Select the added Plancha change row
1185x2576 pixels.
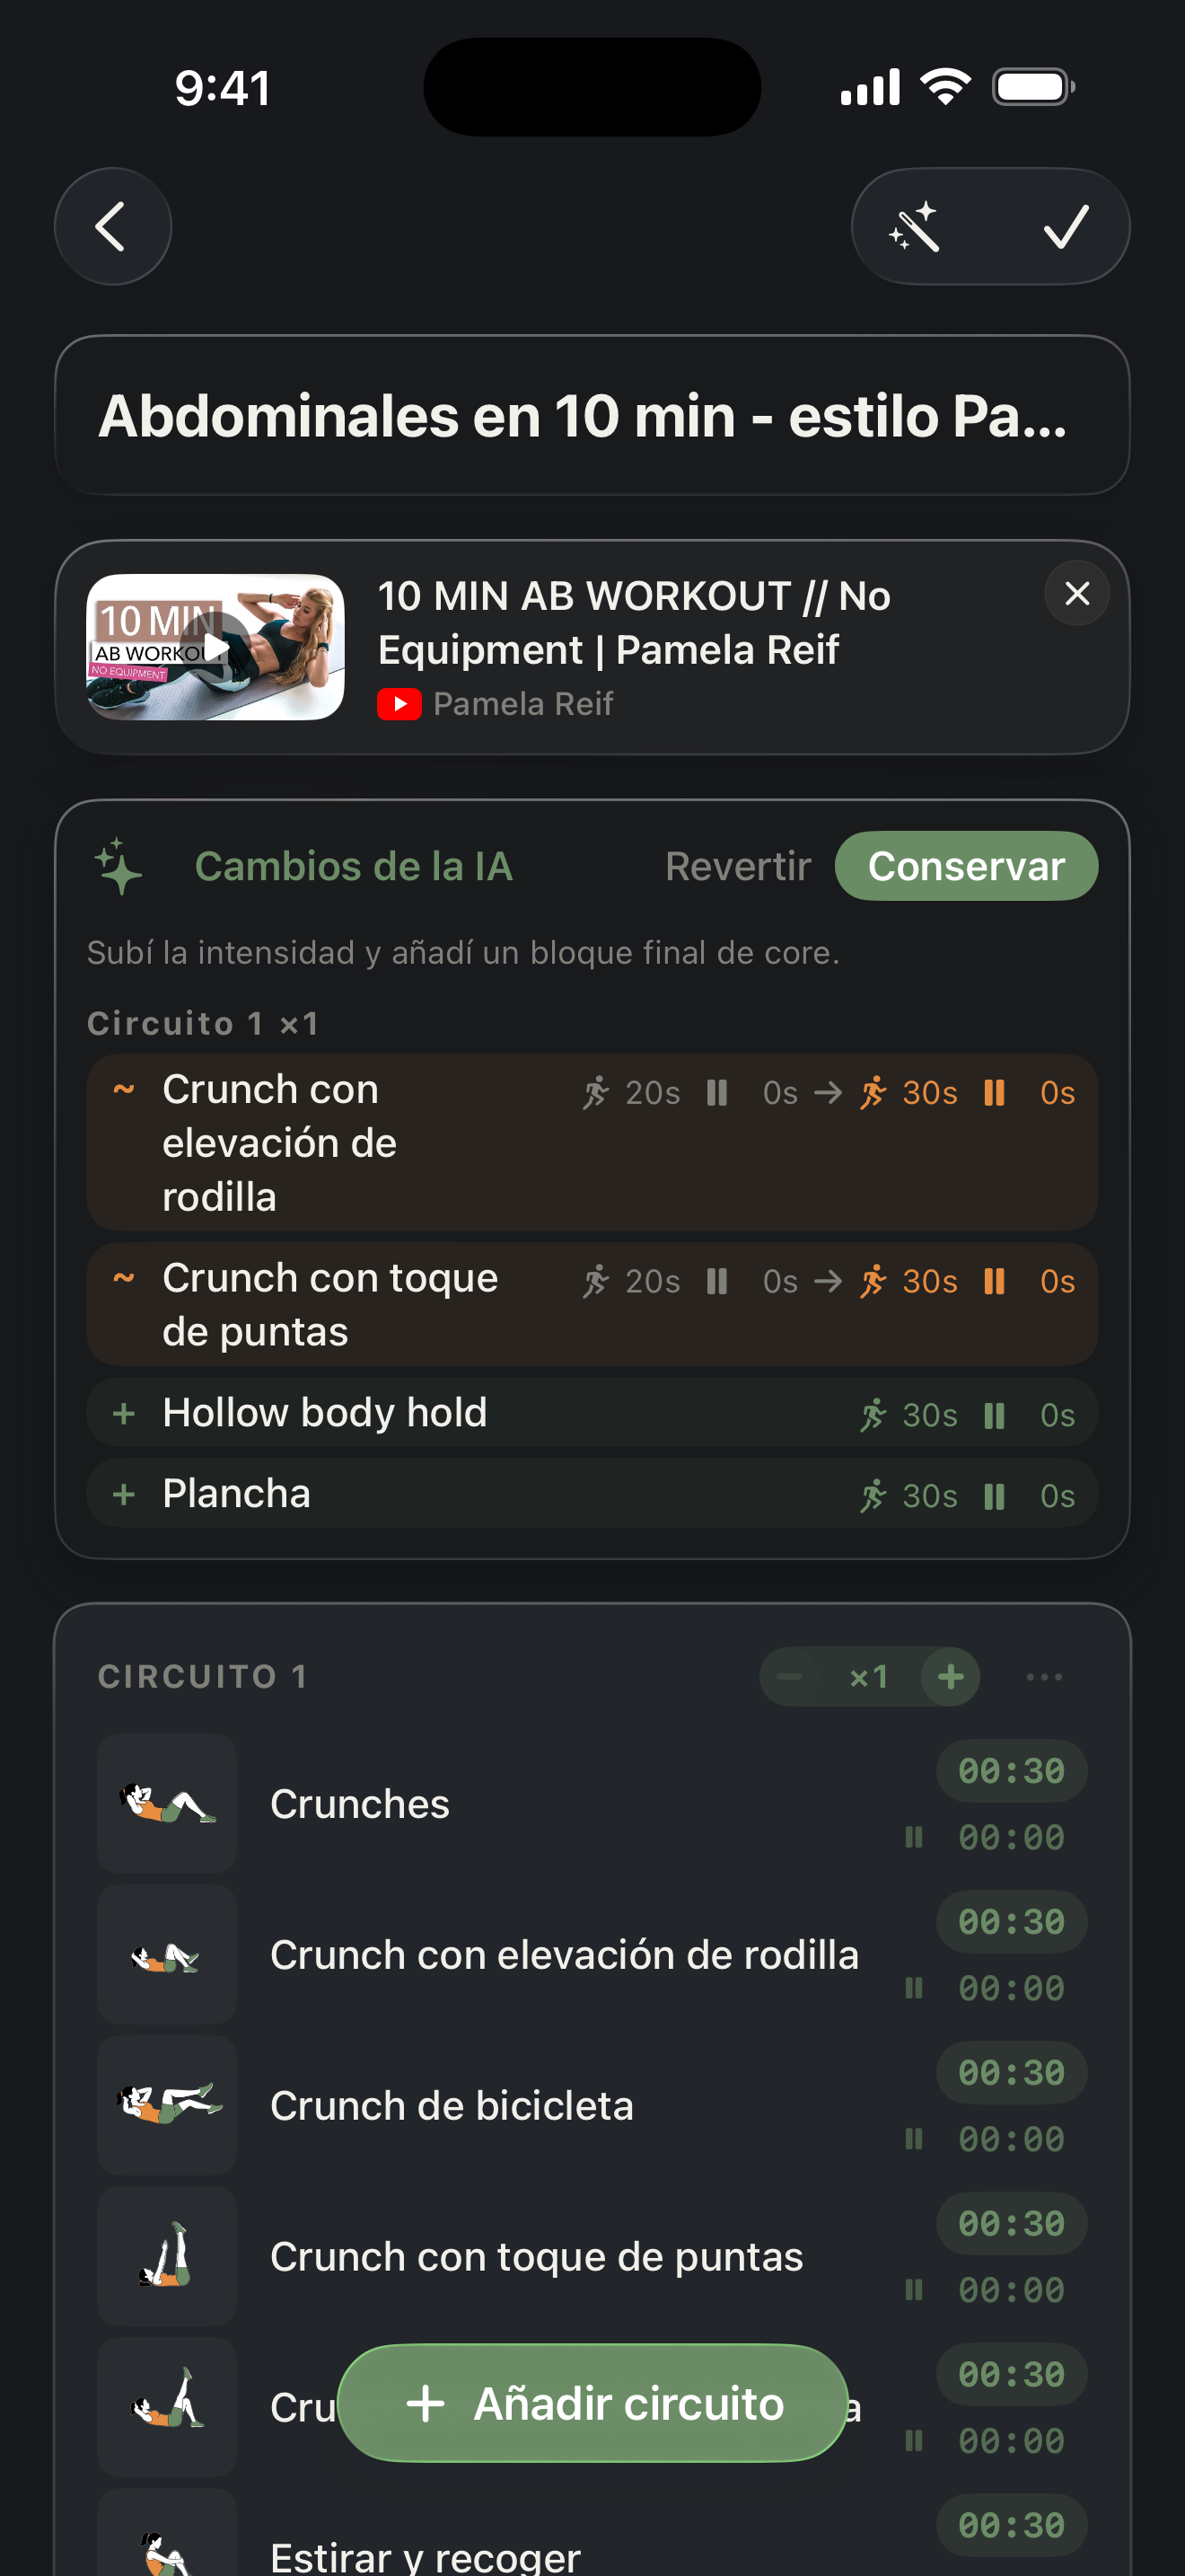[x=592, y=1494]
